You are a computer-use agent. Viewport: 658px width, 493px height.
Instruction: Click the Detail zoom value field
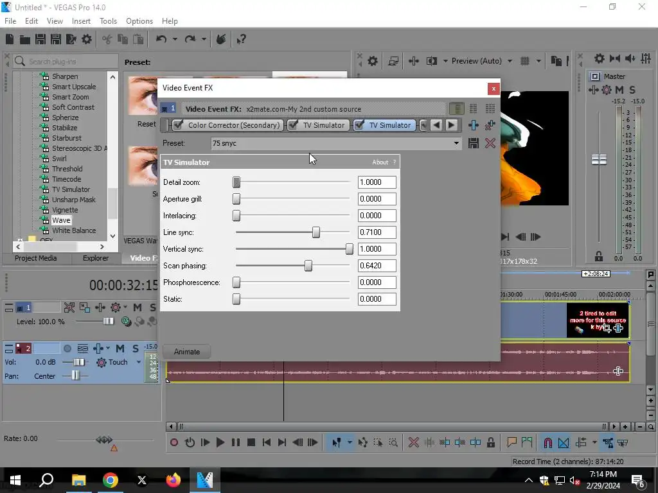coord(377,182)
